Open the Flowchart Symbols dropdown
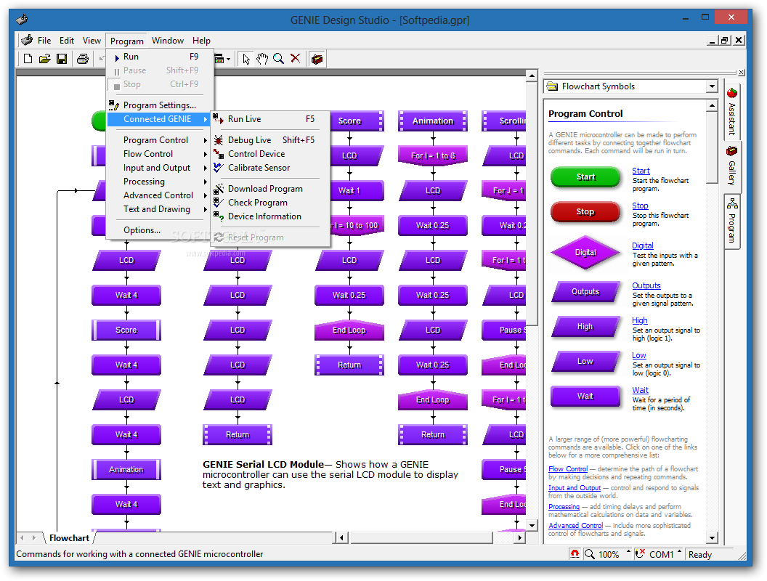 coord(712,86)
